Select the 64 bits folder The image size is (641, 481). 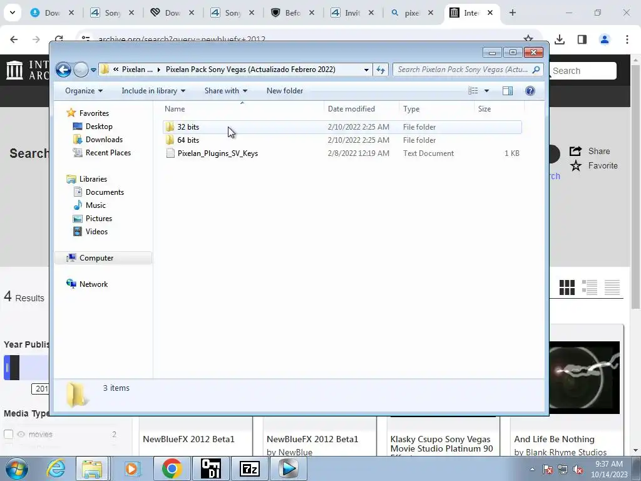pos(342,140)
